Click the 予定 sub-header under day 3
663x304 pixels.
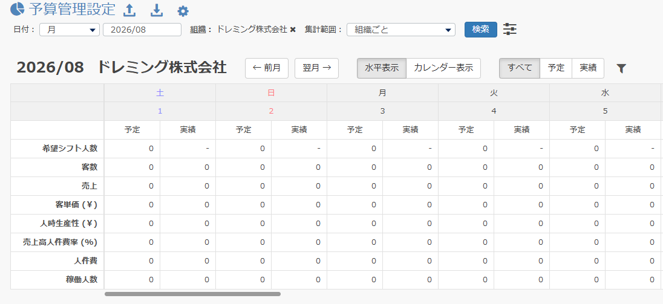[354, 130]
